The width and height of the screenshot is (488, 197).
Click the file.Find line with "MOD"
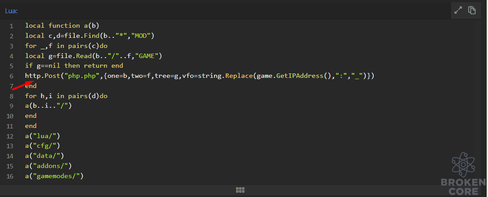[x=90, y=36]
